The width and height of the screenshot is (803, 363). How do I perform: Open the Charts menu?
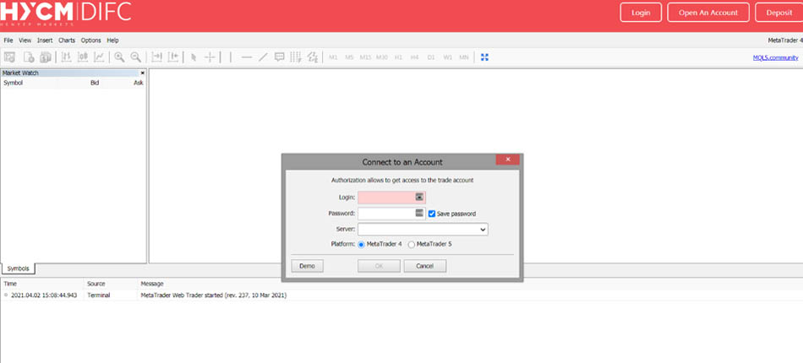point(67,41)
